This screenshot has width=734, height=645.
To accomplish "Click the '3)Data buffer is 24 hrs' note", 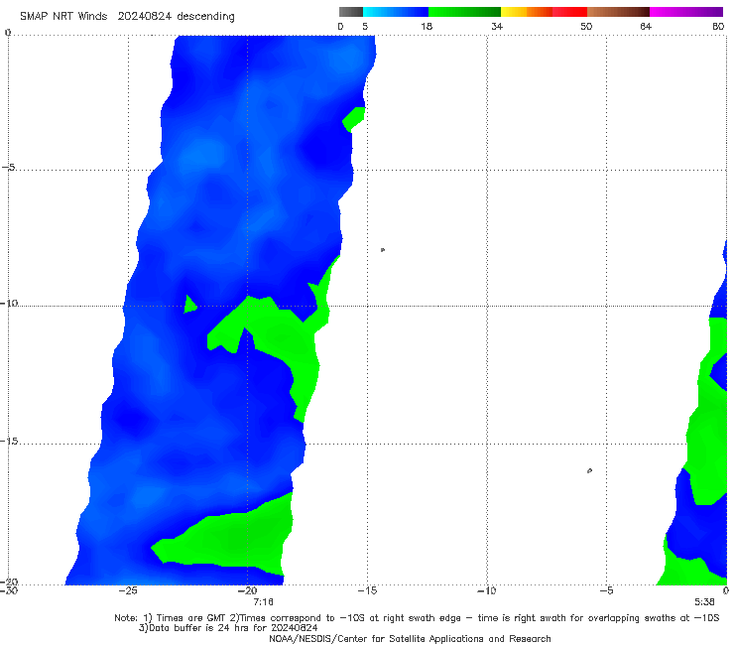I will (x=228, y=628).
